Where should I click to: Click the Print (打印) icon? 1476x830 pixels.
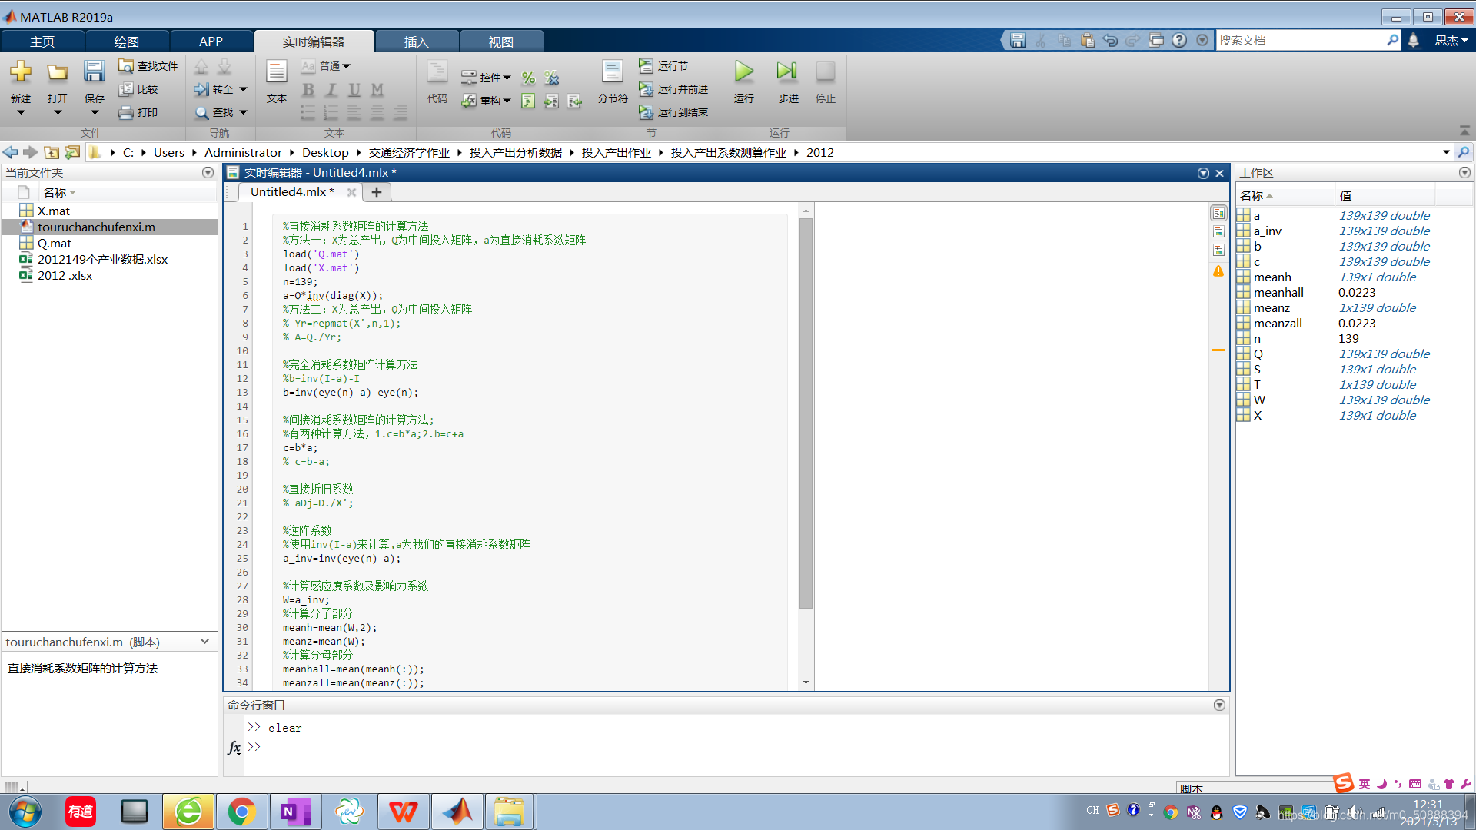[x=127, y=113]
